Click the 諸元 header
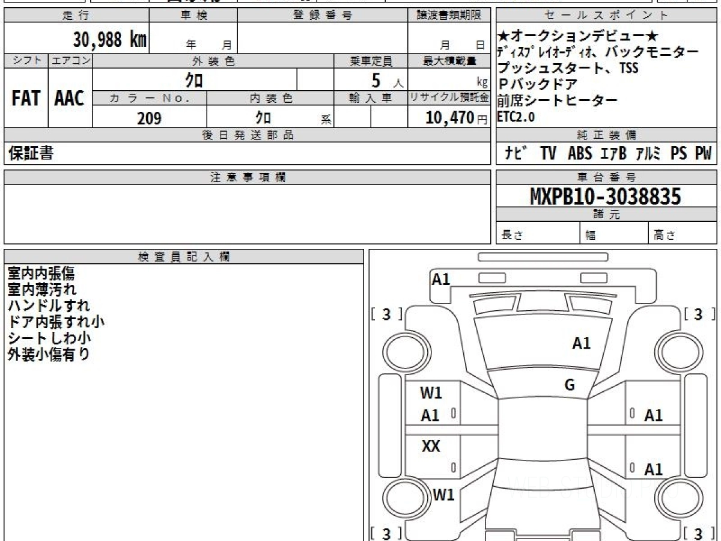 606,215
